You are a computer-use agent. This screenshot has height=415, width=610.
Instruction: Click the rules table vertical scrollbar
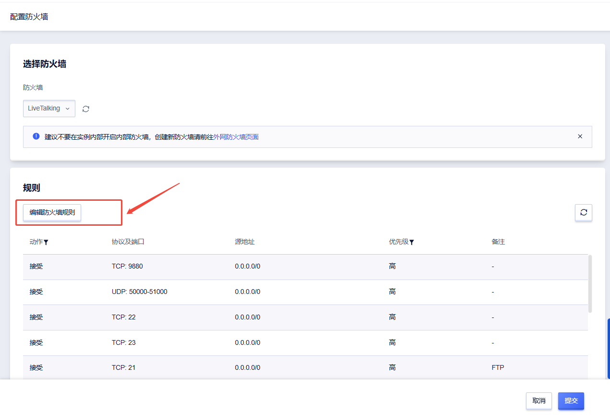[590, 283]
